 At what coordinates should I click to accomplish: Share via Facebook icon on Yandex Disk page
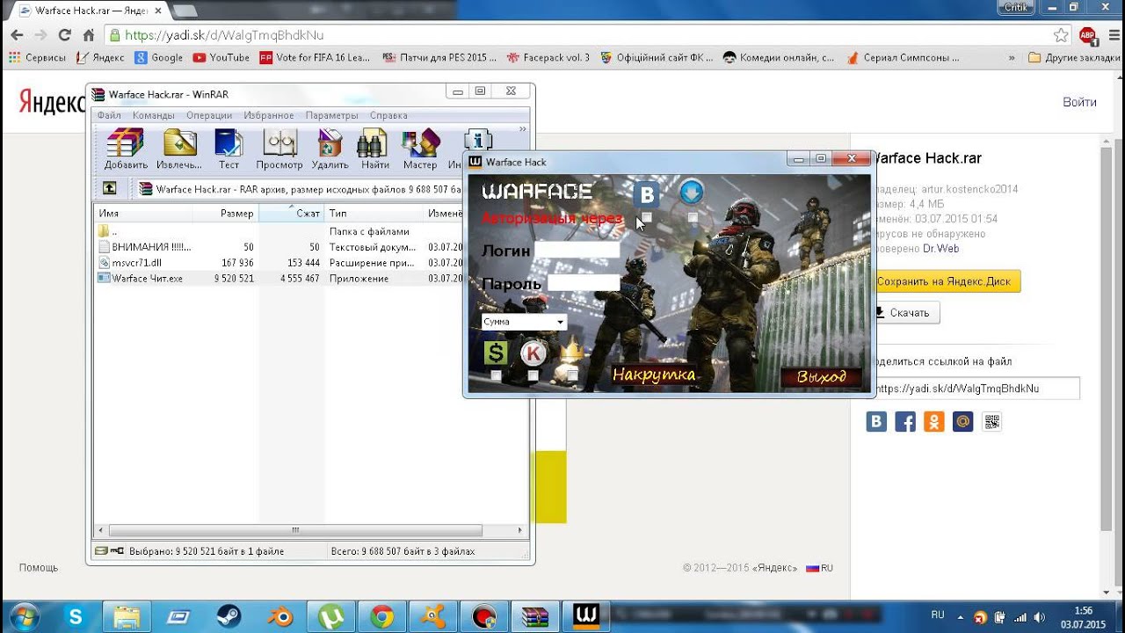[905, 422]
